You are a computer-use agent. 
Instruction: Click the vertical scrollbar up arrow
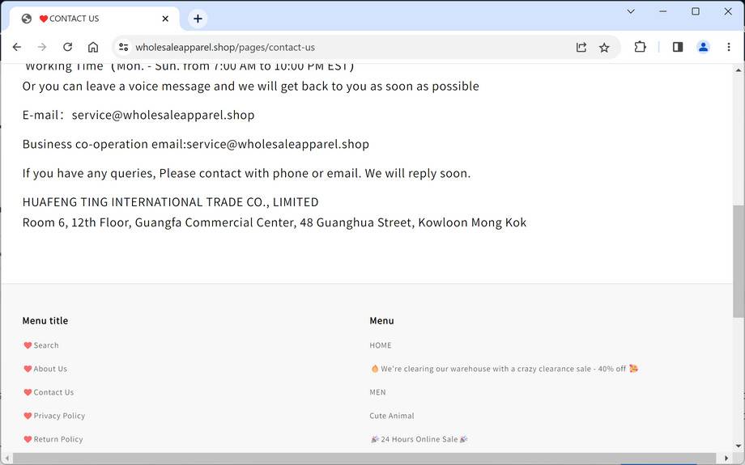pos(739,70)
